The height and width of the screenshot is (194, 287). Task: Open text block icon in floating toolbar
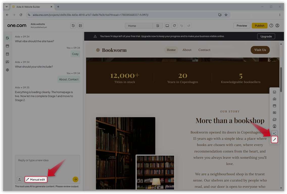pos(274,112)
